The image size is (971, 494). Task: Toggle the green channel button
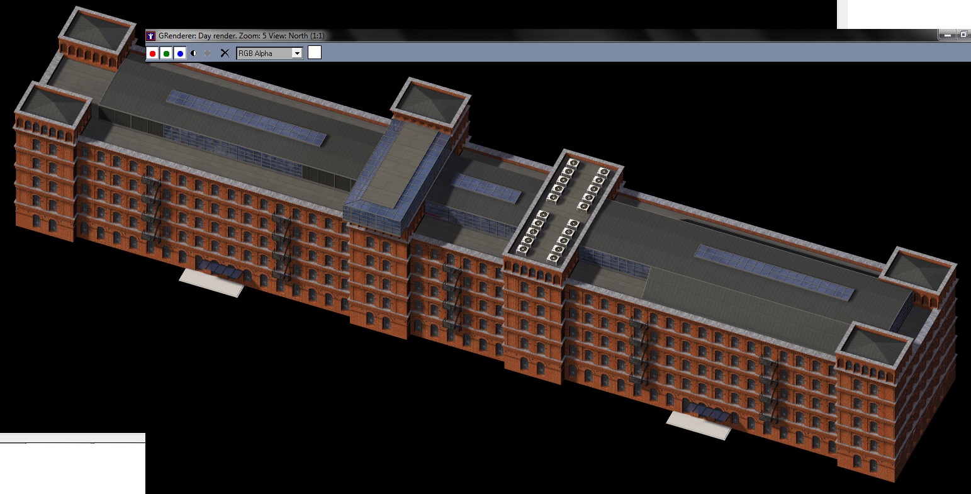[x=166, y=53]
